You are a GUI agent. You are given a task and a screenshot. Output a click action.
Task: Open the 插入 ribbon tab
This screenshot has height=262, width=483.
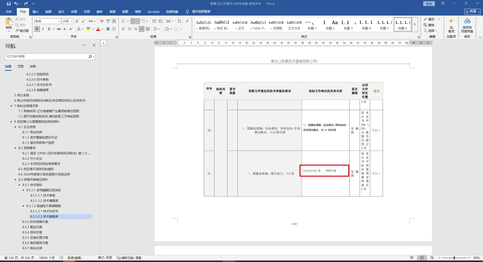click(x=36, y=12)
